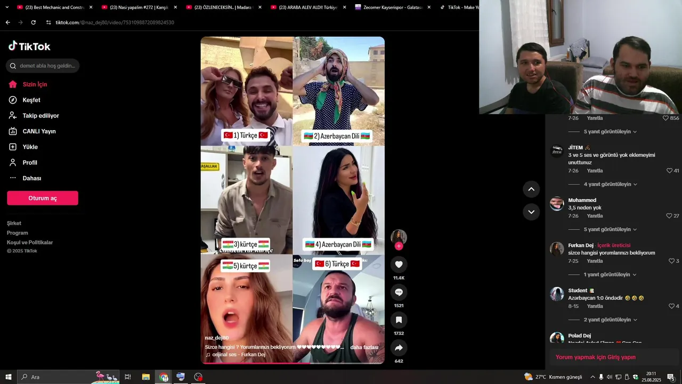Open browser tab search dropdown arrow
Screen dimensions: 682x384
point(7,7)
